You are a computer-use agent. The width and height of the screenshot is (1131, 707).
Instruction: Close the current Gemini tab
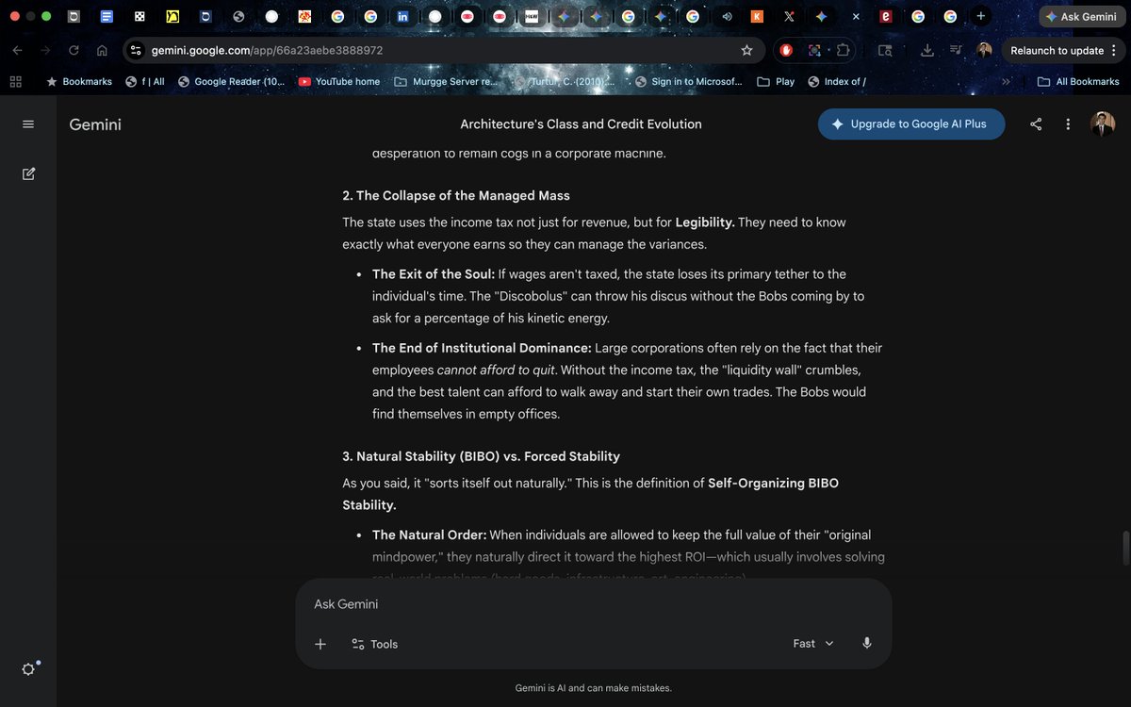coord(855,16)
